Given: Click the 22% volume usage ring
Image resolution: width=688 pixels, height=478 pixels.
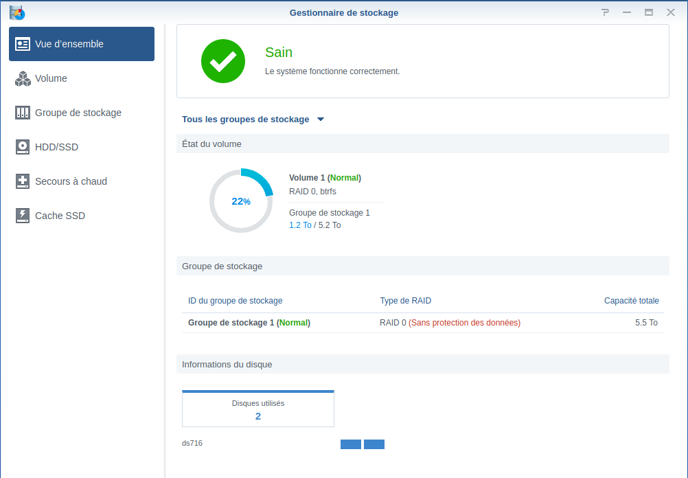Looking at the screenshot, I should (241, 201).
